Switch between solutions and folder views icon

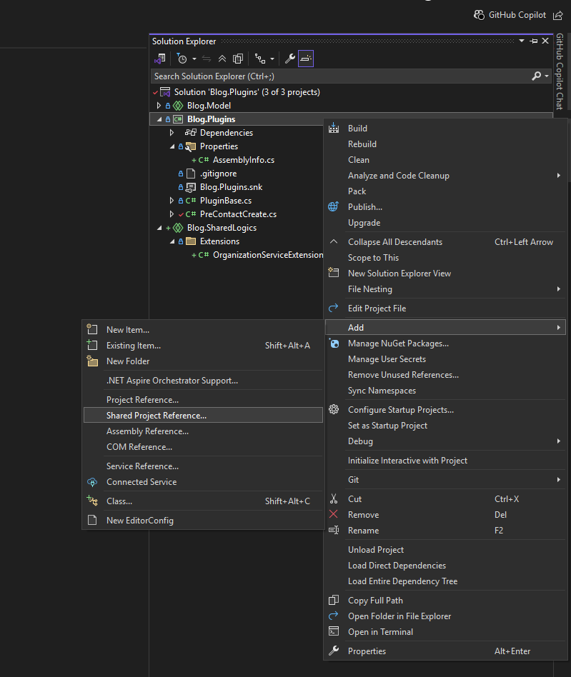[x=160, y=59]
